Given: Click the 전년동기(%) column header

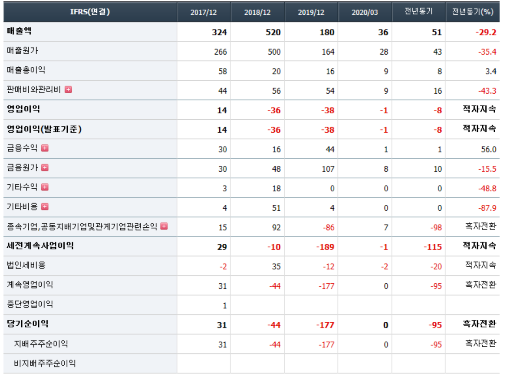Looking at the screenshot, I should 473,12.
